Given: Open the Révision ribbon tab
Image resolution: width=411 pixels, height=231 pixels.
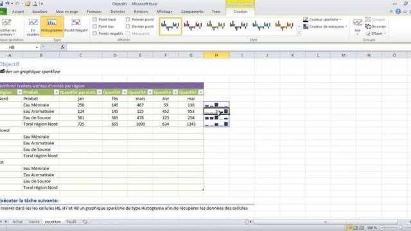Looking at the screenshot, I should [x=141, y=12].
